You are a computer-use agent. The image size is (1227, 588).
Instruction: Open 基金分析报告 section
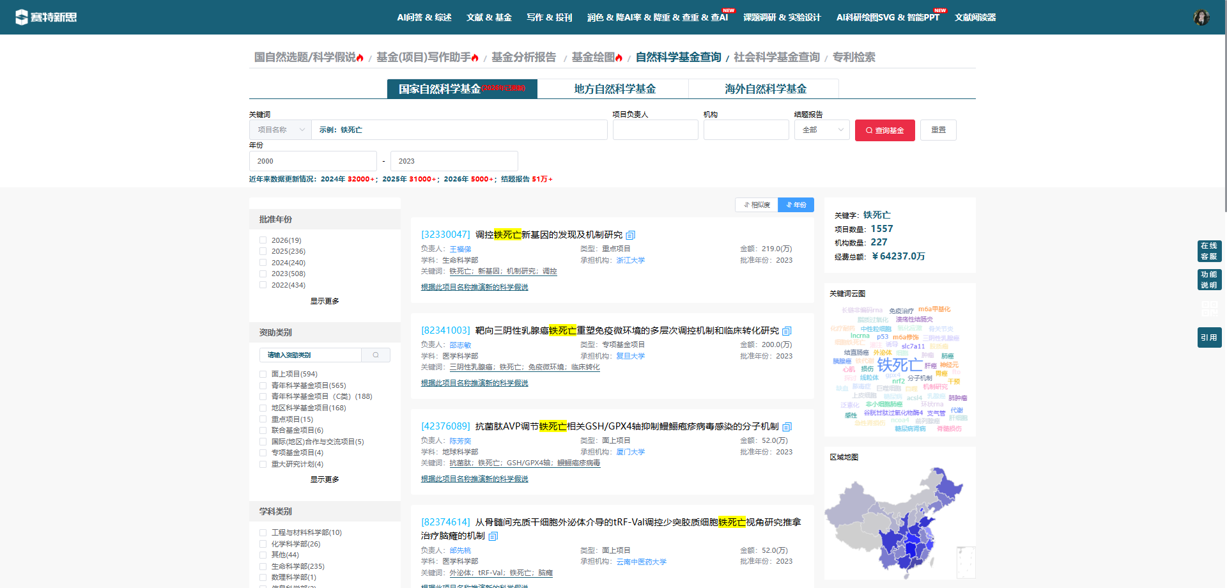point(524,58)
